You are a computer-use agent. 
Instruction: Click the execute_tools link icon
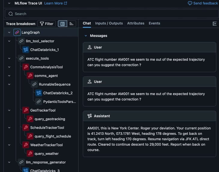click(x=21, y=58)
